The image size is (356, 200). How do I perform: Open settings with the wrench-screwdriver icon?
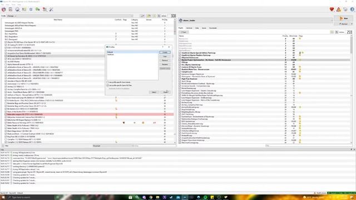(52, 9)
